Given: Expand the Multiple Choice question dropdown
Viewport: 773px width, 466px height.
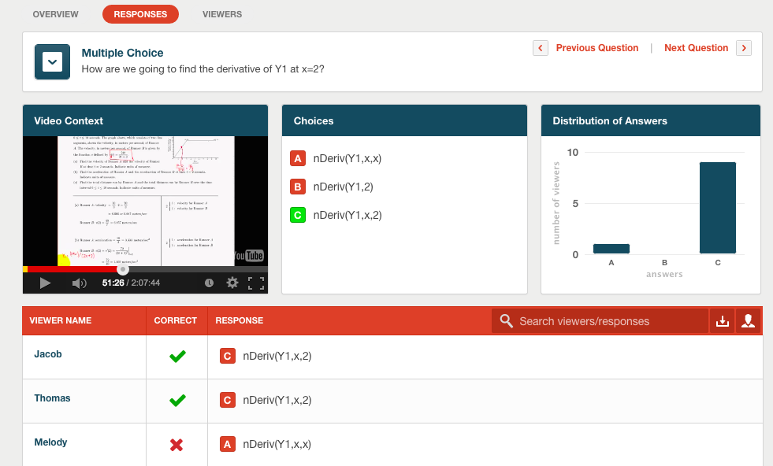Looking at the screenshot, I should coord(52,61).
